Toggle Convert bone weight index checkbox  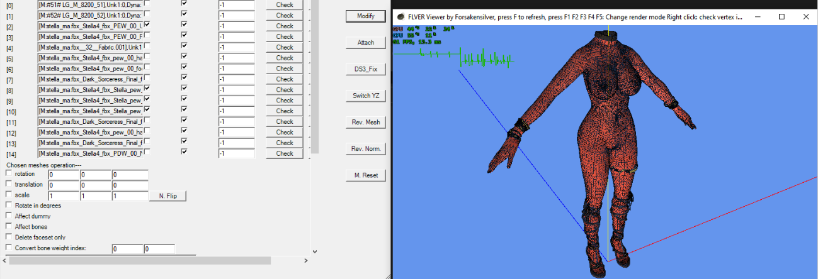8,248
